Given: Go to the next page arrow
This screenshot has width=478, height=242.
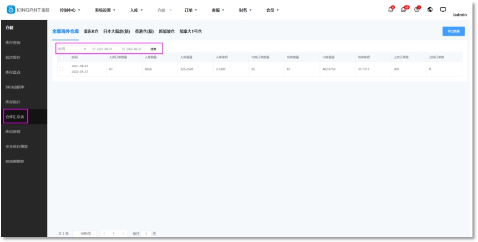Looking at the screenshot, I should click(x=123, y=234).
